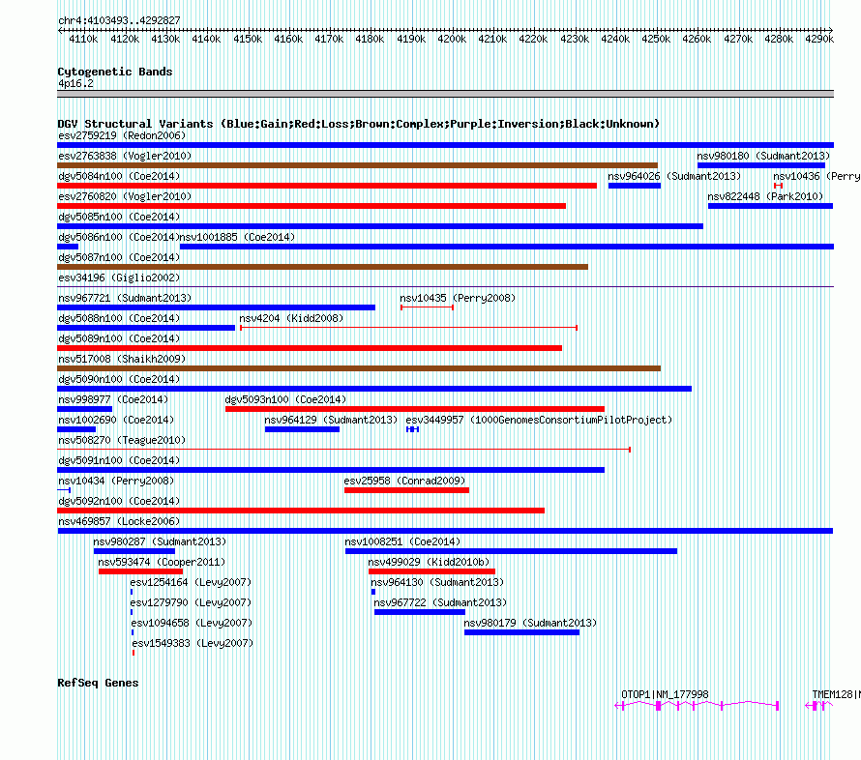
Task: Open the nsv980180 (Sudmant2013) variant label
Action: tap(763, 156)
